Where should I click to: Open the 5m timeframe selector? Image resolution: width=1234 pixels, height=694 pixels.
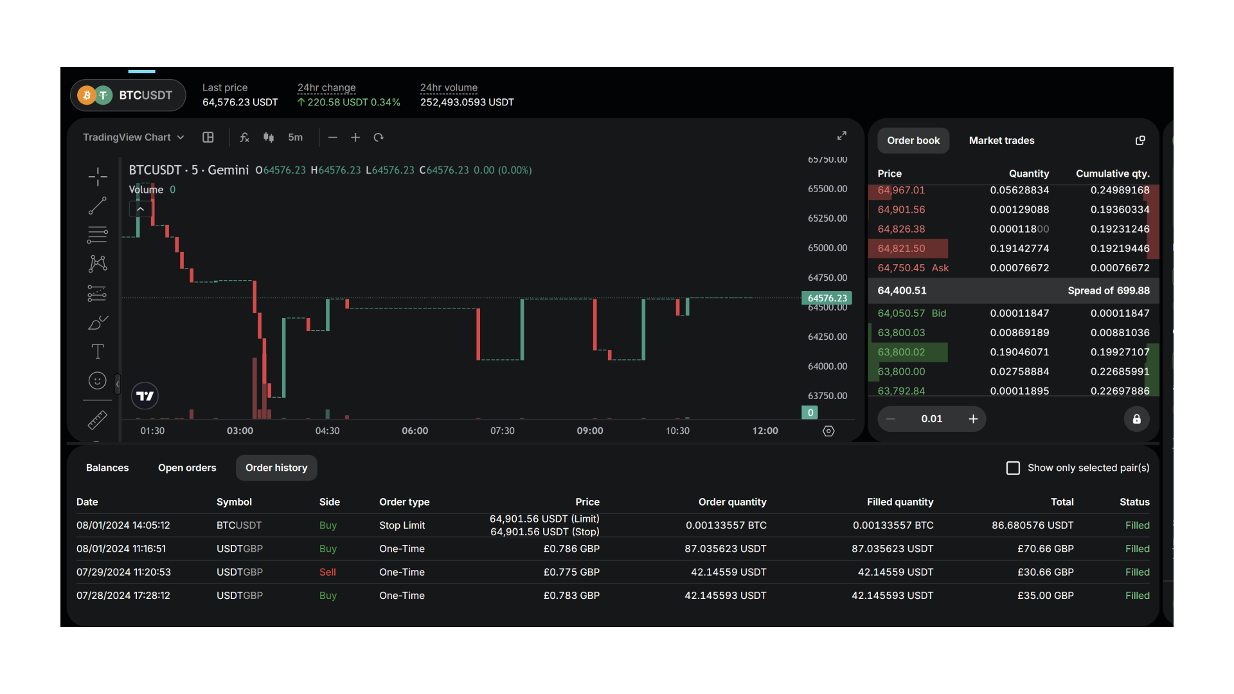(x=295, y=137)
